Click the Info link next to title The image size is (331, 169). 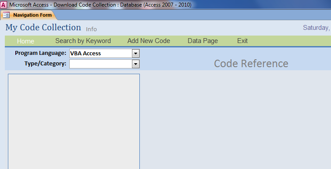pyautogui.click(x=91, y=29)
